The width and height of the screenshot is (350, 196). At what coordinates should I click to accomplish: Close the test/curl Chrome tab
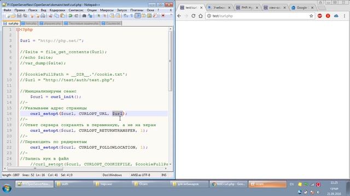(x=201, y=8)
